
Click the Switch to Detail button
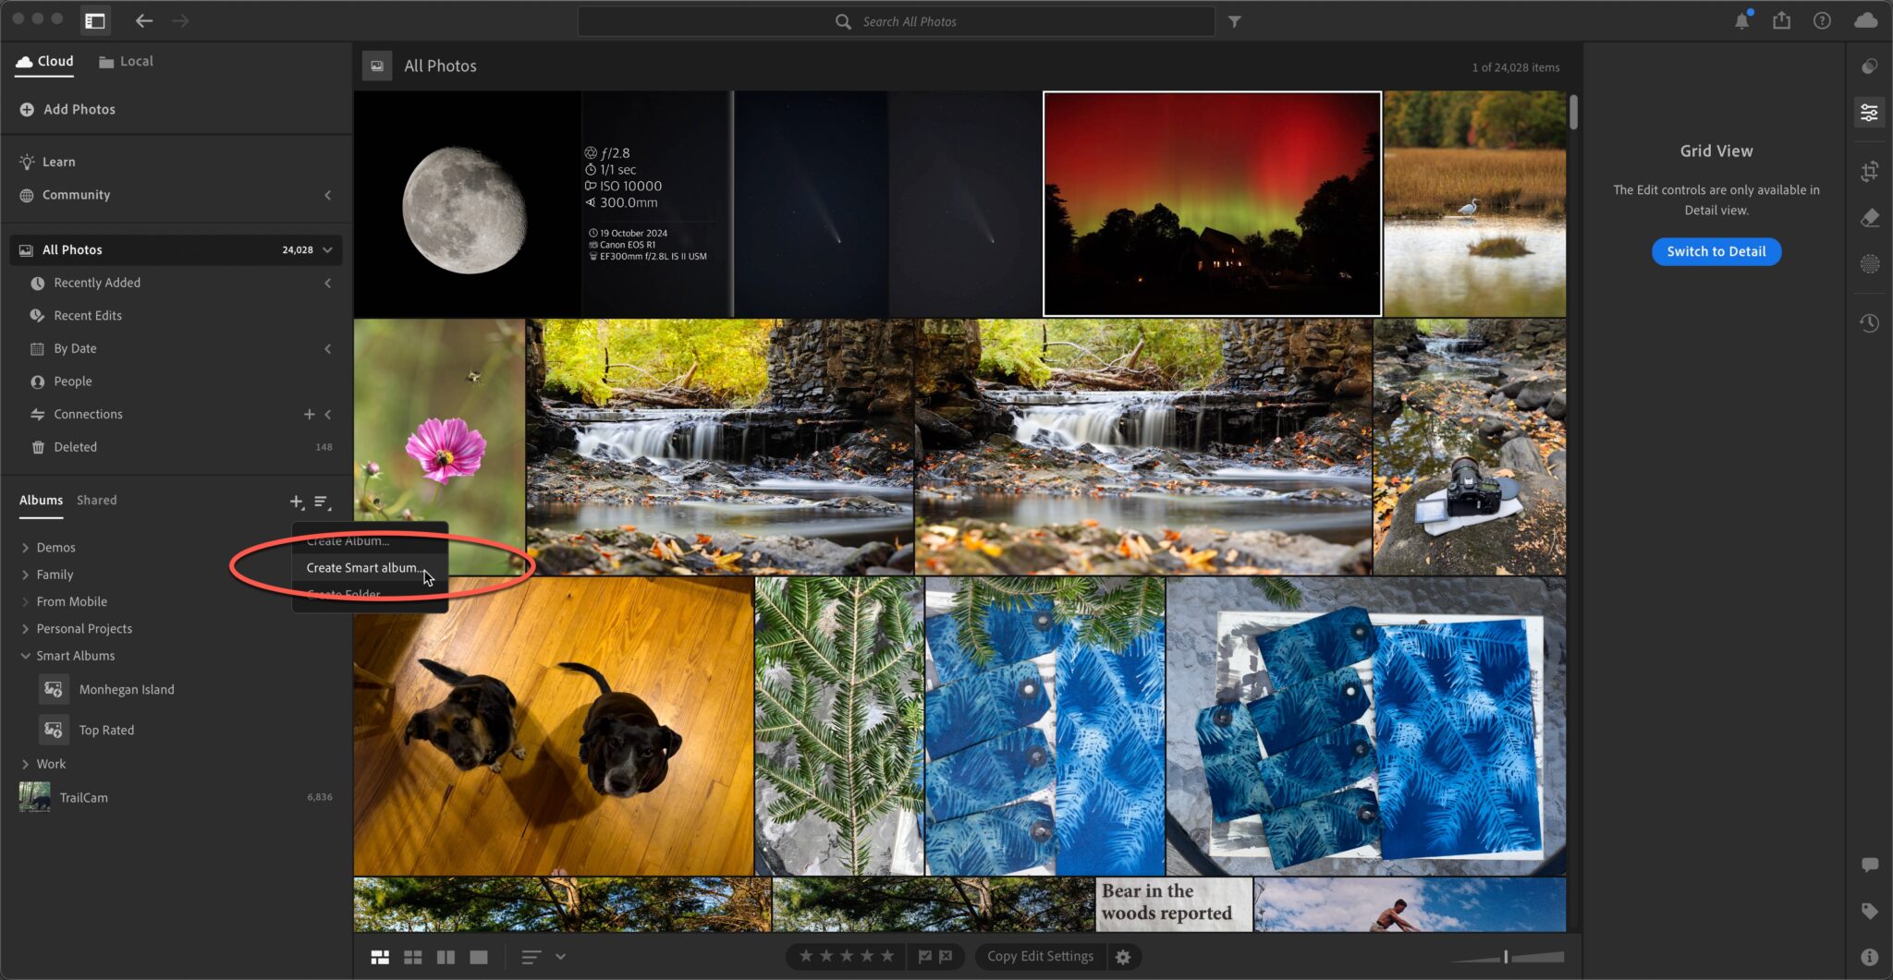click(x=1715, y=251)
